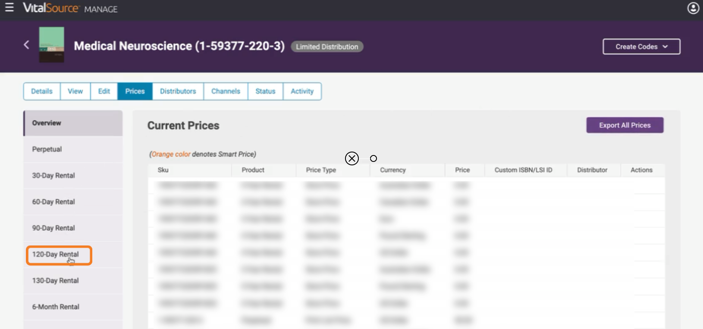Click the VitalSource Manage logo
Image resolution: width=703 pixels, height=329 pixels.
click(x=70, y=8)
